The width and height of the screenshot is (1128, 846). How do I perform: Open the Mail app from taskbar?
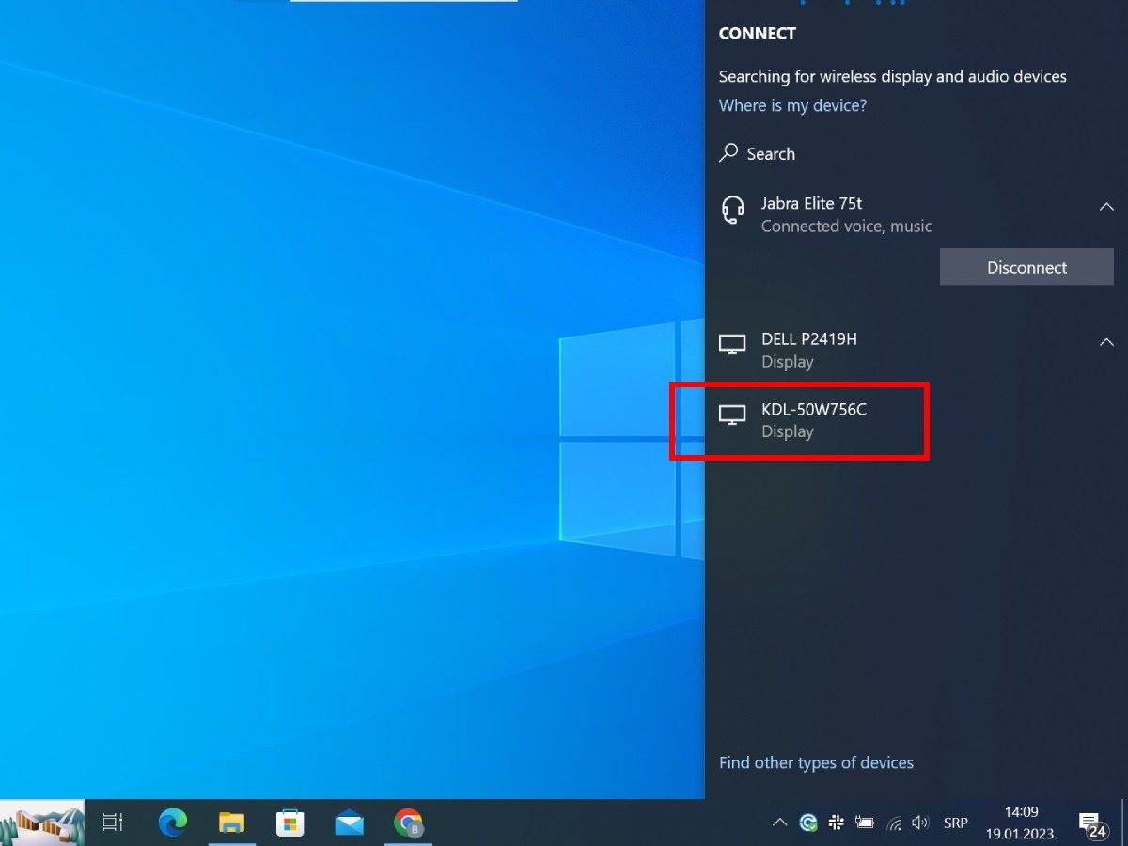click(x=349, y=822)
